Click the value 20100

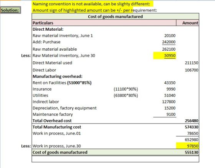(170, 36)
